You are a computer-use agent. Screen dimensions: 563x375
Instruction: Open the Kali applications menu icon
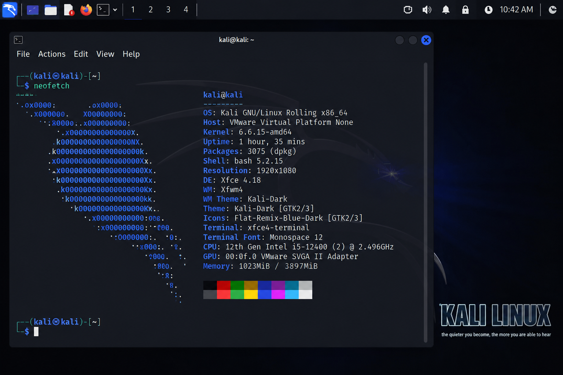(x=10, y=10)
